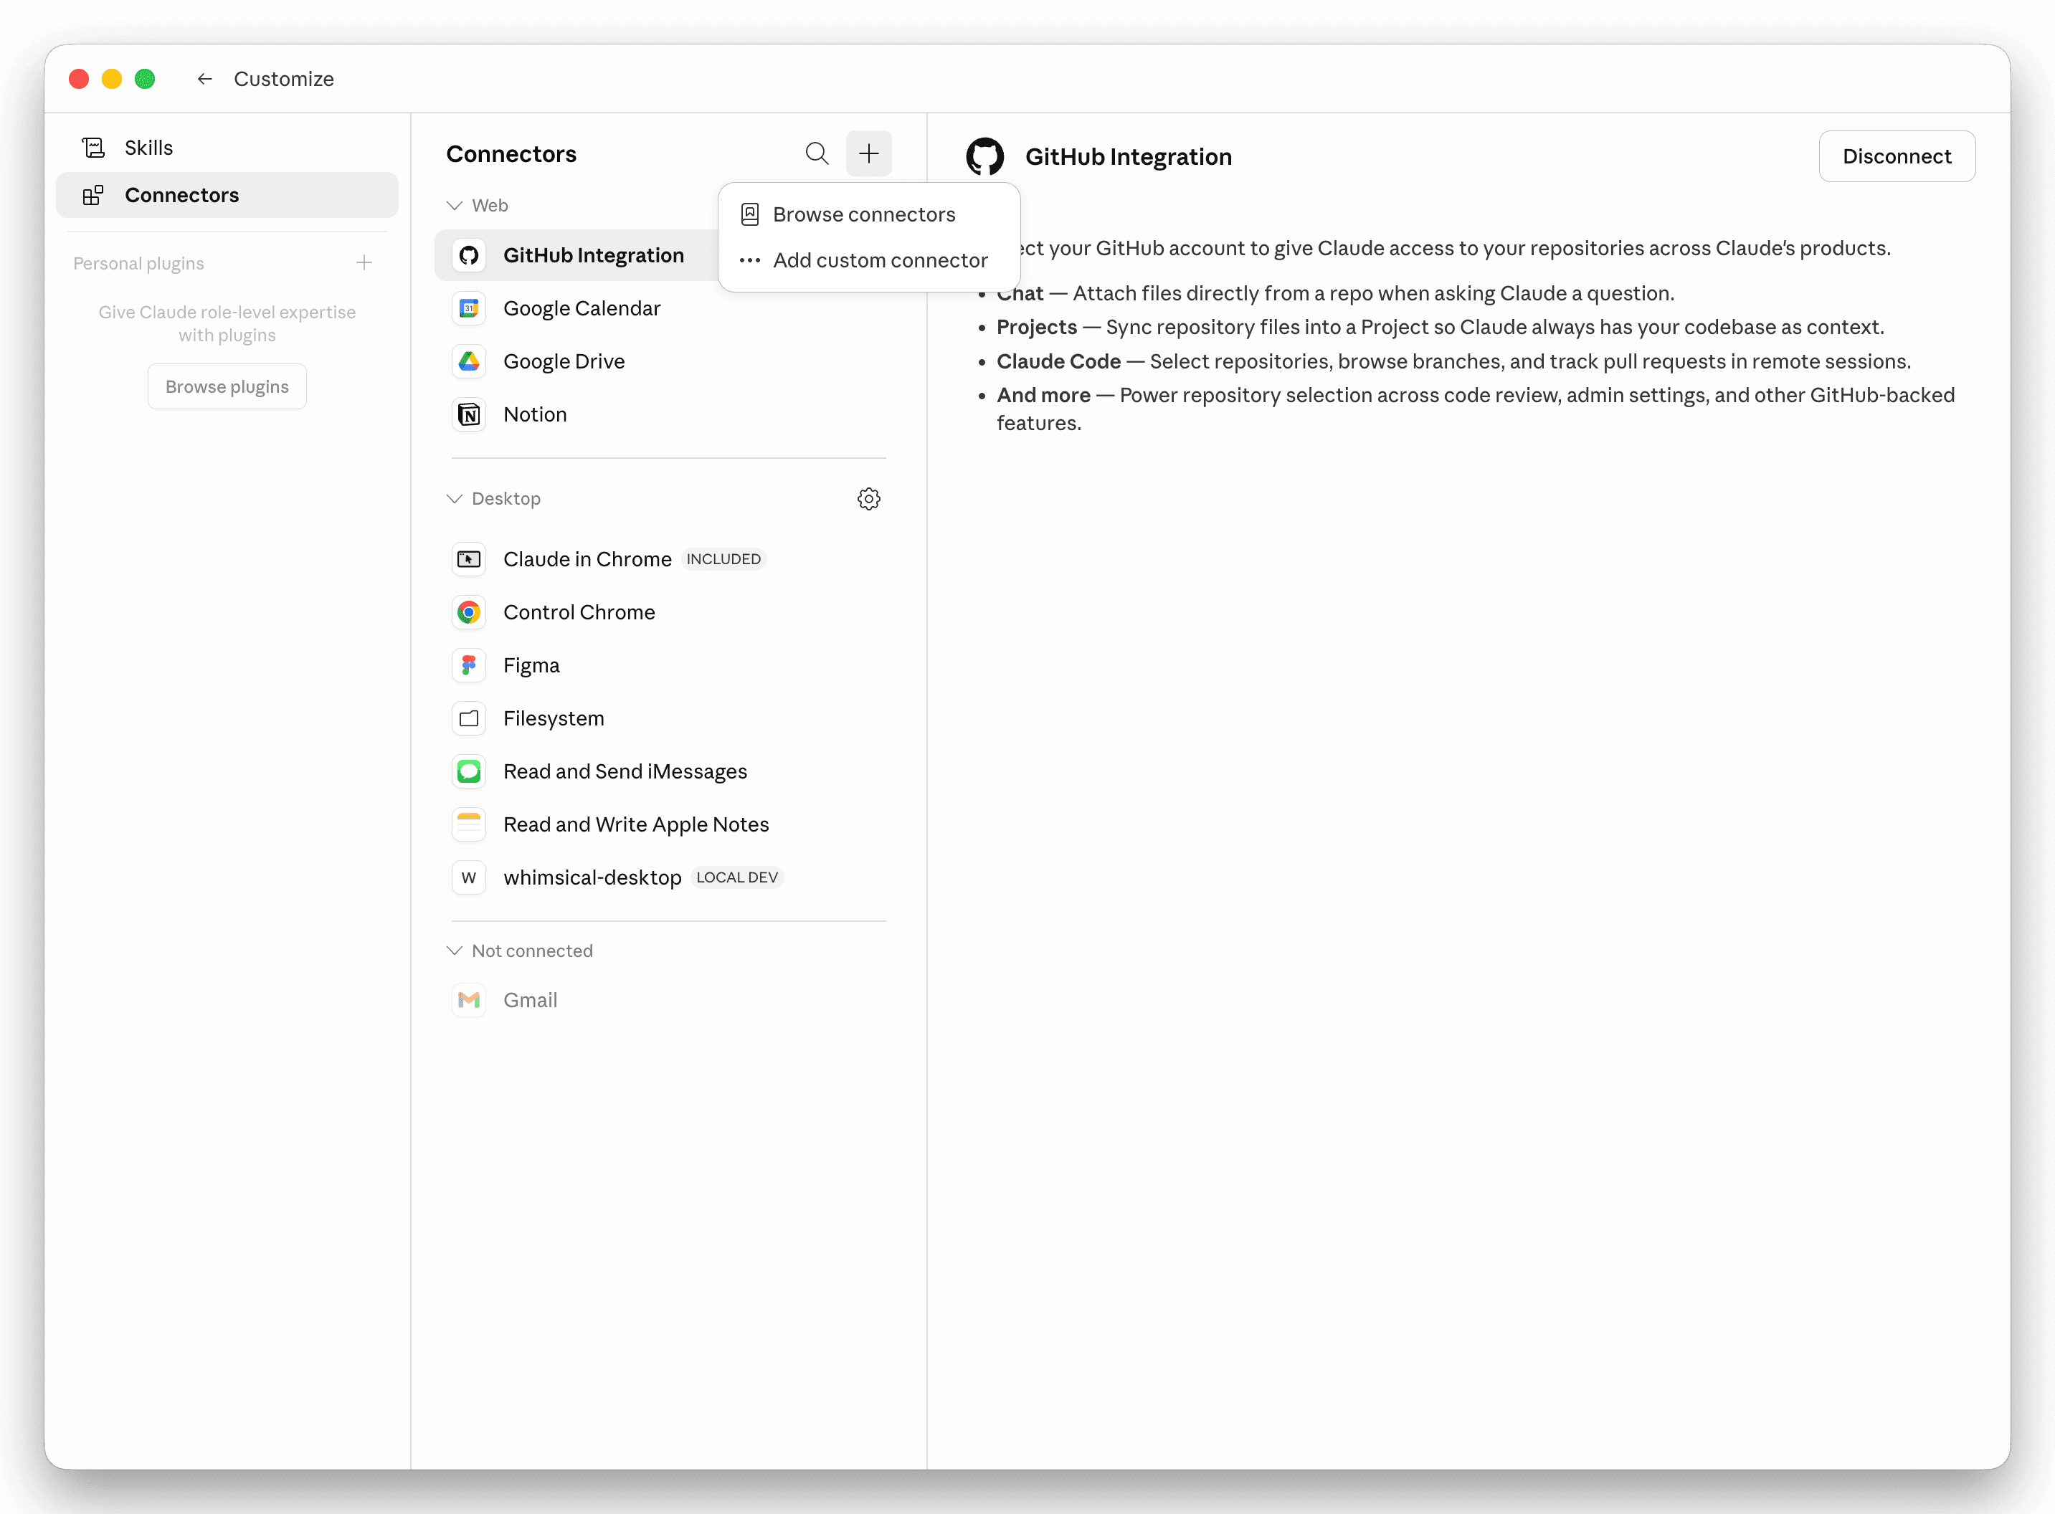Click the Figma icon
The height and width of the screenshot is (1514, 2055).
(470, 665)
